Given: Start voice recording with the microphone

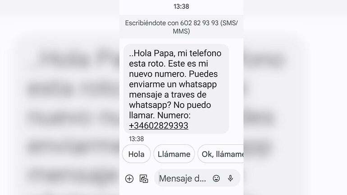Looking at the screenshot, I should (230, 178).
